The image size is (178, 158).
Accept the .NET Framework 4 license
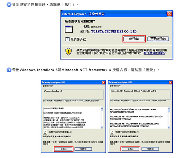click(x=130, y=149)
